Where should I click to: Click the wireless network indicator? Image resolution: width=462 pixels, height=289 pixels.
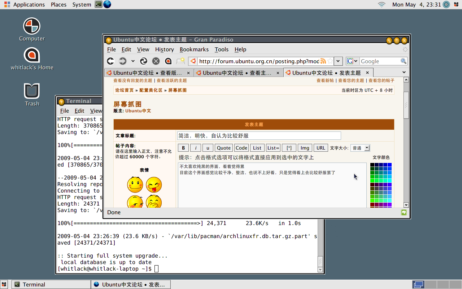pyautogui.click(x=382, y=4)
